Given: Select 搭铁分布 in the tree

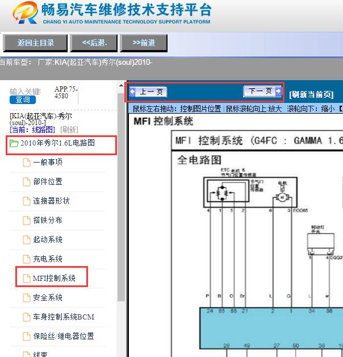Looking at the screenshot, I should click(48, 221).
